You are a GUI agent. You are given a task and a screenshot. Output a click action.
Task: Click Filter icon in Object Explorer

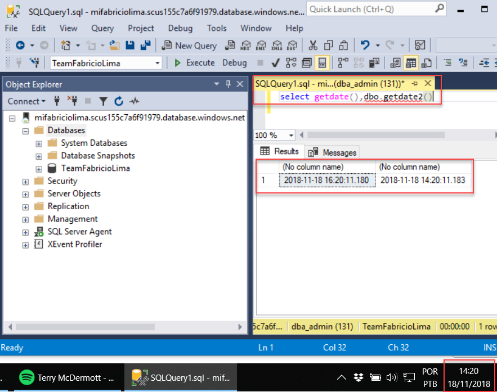103,101
